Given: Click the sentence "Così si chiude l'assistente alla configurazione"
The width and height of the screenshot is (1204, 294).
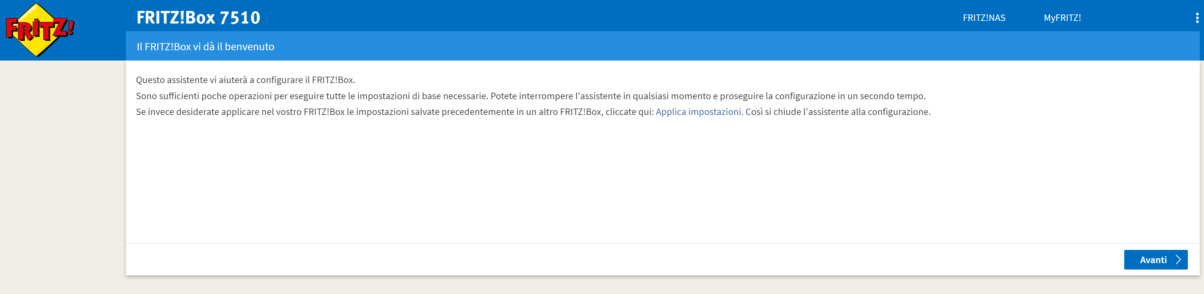Looking at the screenshot, I should click(837, 112).
